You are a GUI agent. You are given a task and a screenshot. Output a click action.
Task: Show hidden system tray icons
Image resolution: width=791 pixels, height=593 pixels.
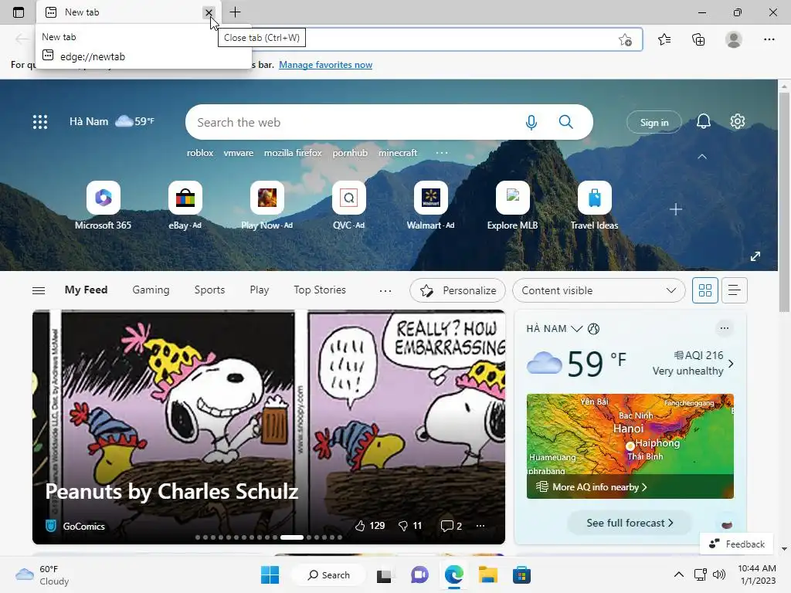point(679,574)
